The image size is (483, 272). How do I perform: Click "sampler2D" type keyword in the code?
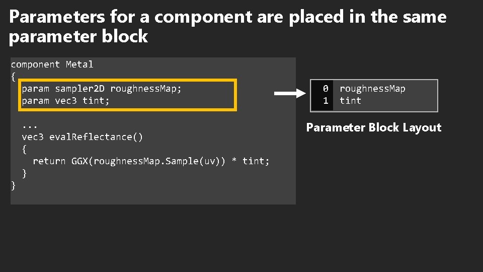pyautogui.click(x=79, y=89)
